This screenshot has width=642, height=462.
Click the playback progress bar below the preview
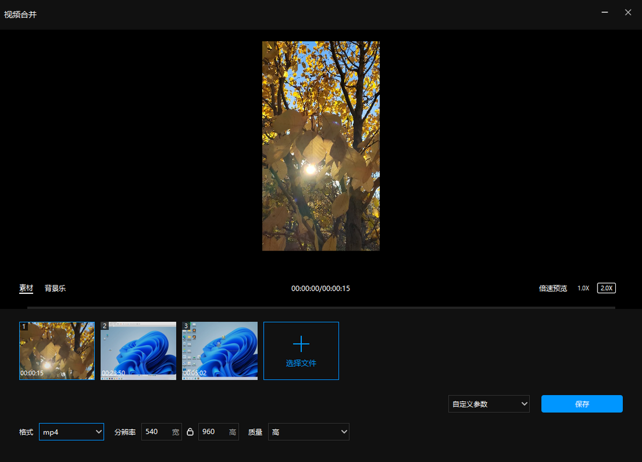321,308
